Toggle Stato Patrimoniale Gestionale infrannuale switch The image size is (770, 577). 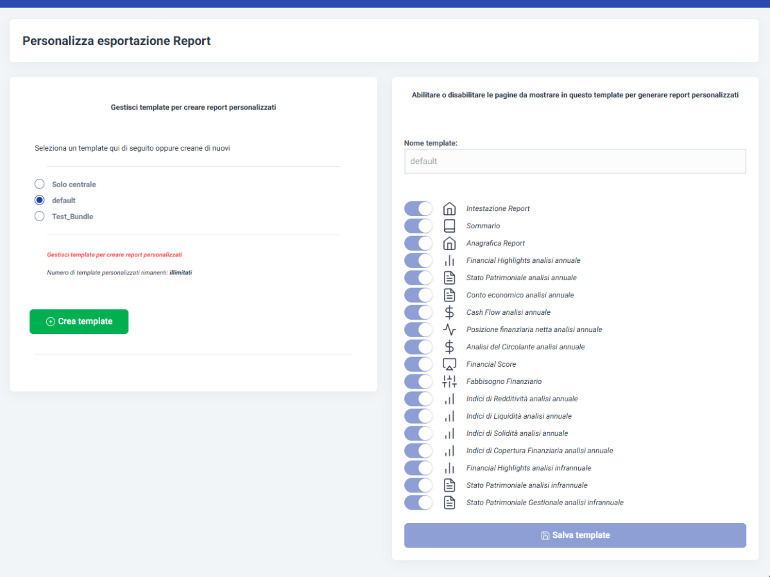click(x=418, y=503)
